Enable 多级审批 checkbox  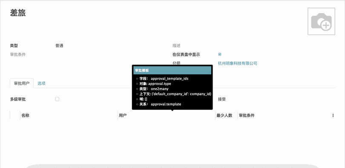(x=57, y=99)
